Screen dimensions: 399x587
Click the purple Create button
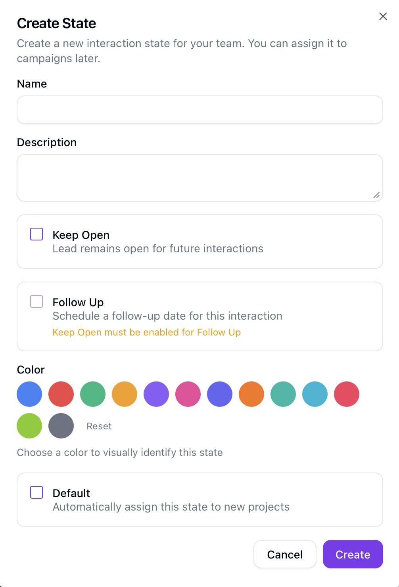[353, 554]
